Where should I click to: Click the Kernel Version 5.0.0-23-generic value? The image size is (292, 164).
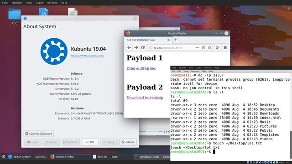coord(81,94)
